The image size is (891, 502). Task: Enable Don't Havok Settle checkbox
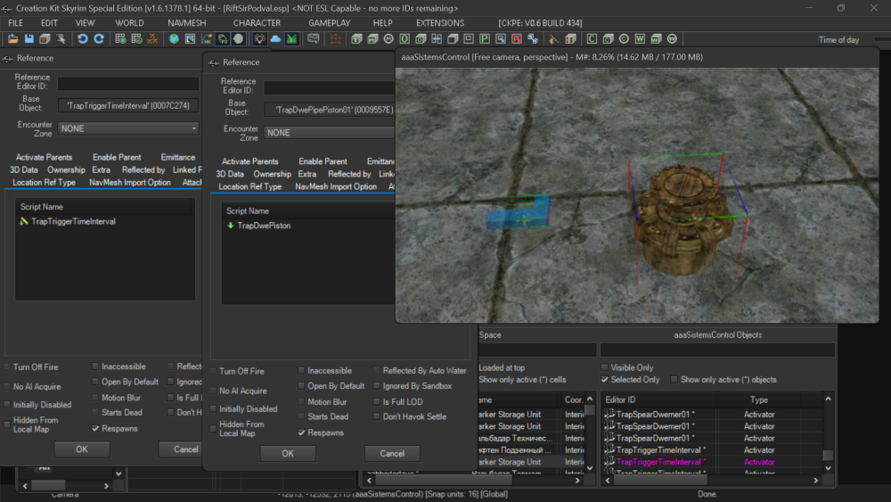click(x=376, y=416)
